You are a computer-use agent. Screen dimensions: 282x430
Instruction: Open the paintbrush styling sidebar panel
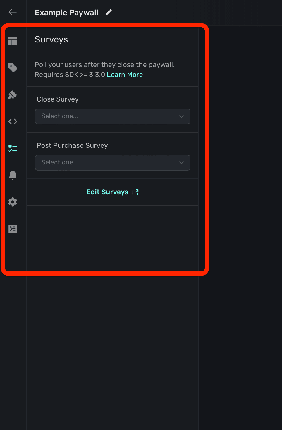click(x=13, y=95)
